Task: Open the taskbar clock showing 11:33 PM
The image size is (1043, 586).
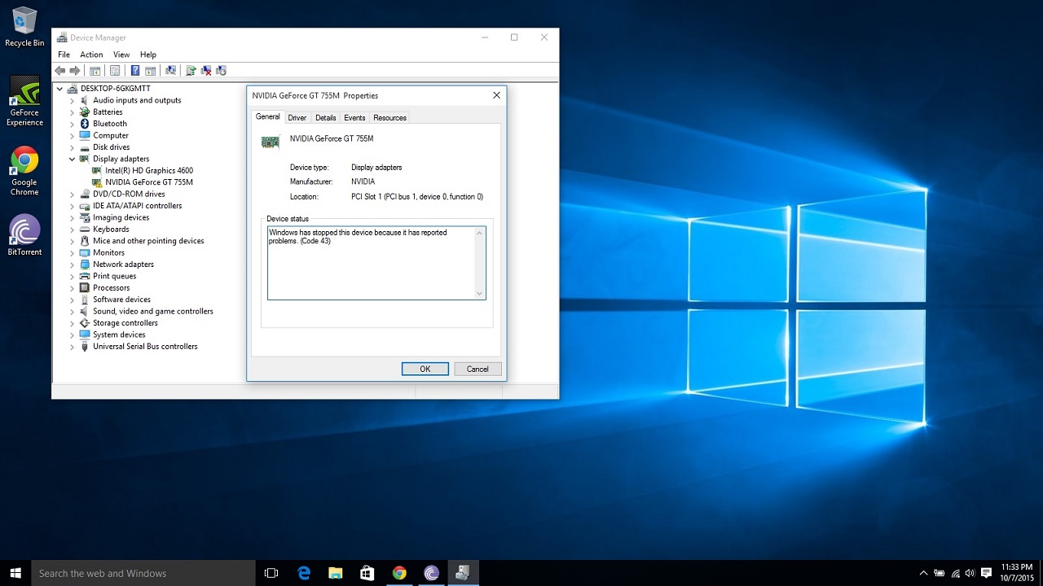Action: pyautogui.click(x=1017, y=573)
